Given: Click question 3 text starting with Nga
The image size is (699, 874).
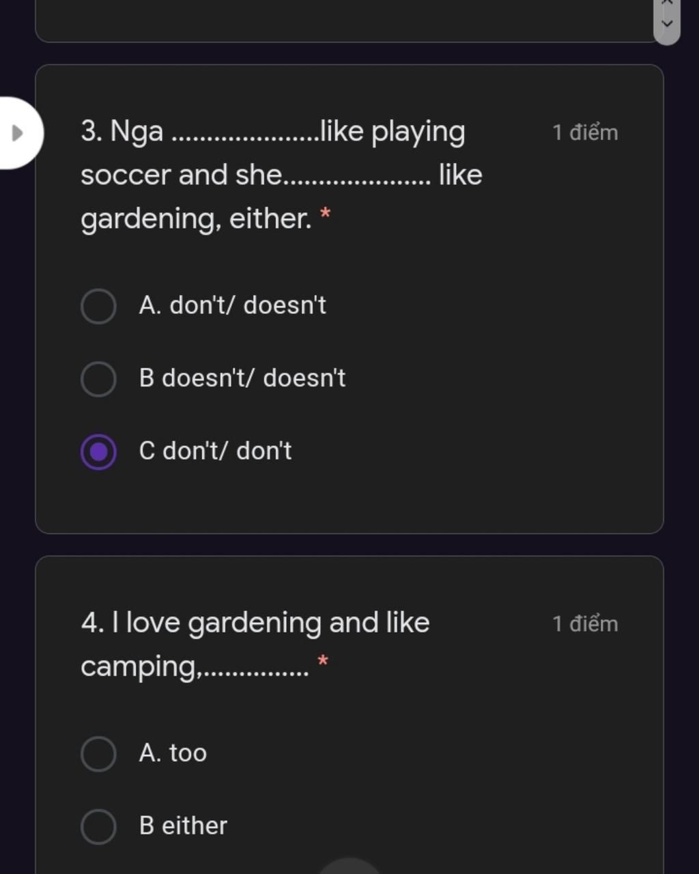Looking at the screenshot, I should pos(273,132).
